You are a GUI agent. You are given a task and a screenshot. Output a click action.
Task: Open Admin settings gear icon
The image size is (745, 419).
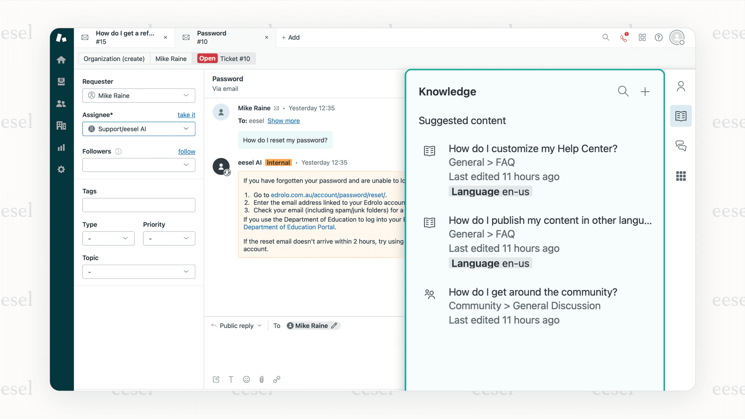61,169
